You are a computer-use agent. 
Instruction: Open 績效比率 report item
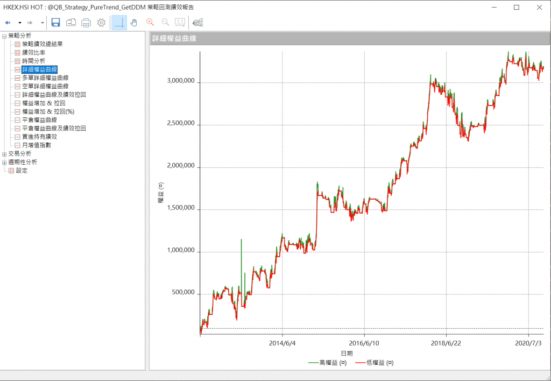[x=33, y=53]
